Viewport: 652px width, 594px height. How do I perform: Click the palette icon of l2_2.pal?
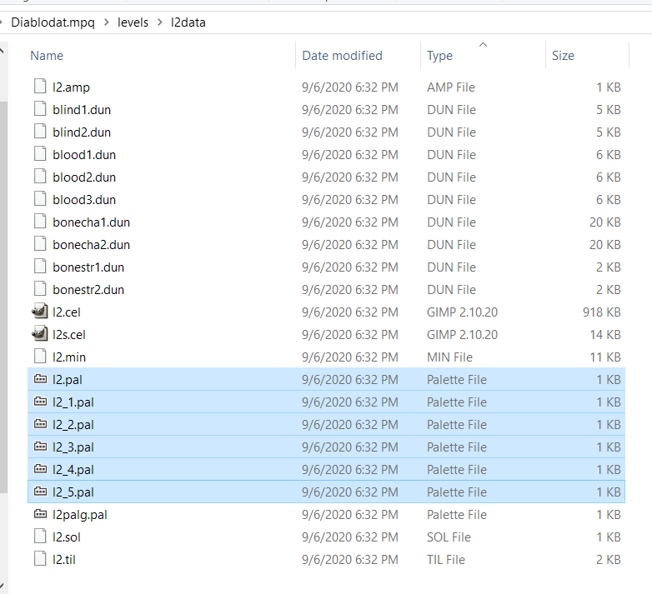coord(40,423)
